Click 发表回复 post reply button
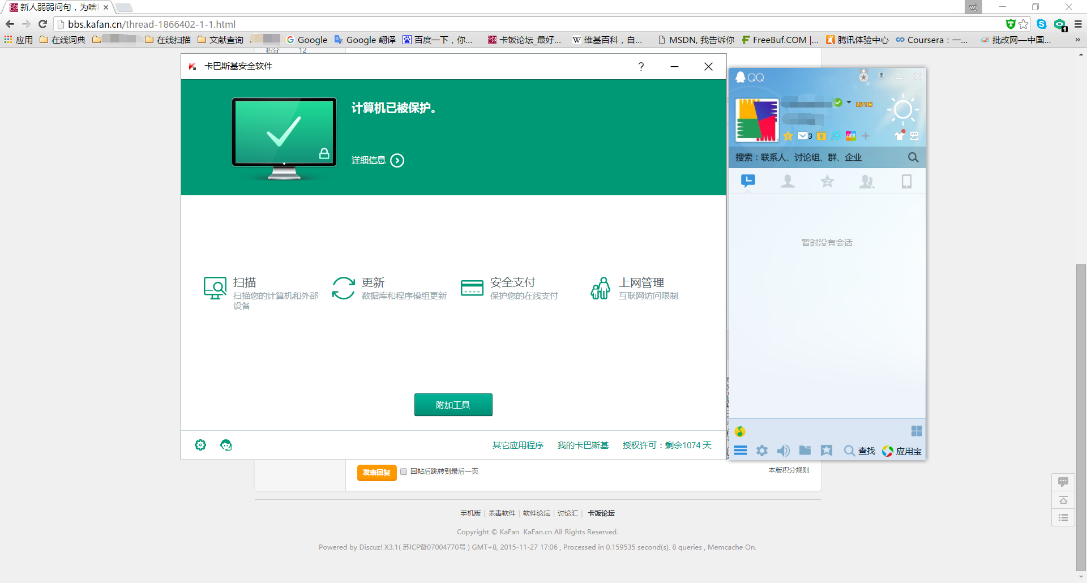1087x583 pixels. pyautogui.click(x=376, y=473)
